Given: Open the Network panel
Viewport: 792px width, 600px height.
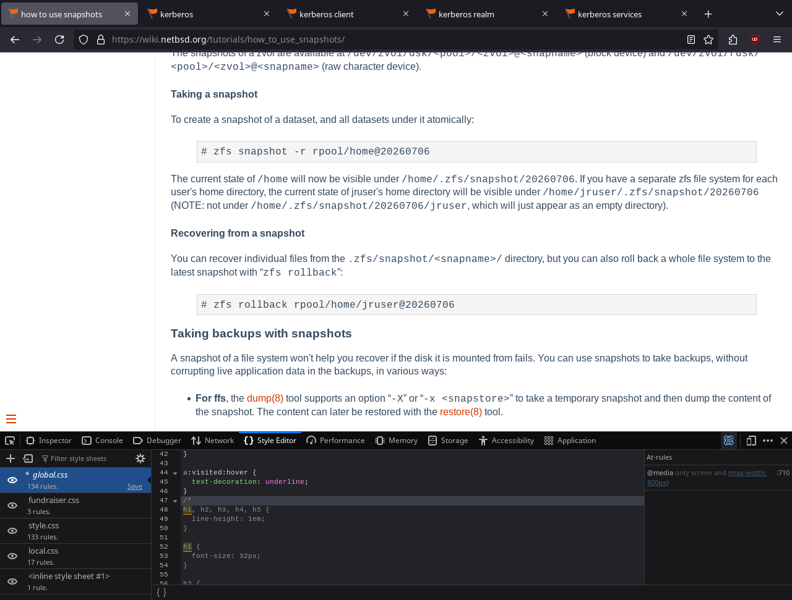Looking at the screenshot, I should [213, 441].
